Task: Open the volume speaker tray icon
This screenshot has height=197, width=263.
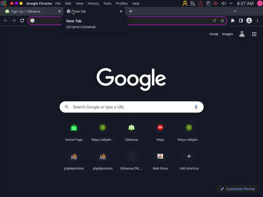Action: [x=224, y=3]
